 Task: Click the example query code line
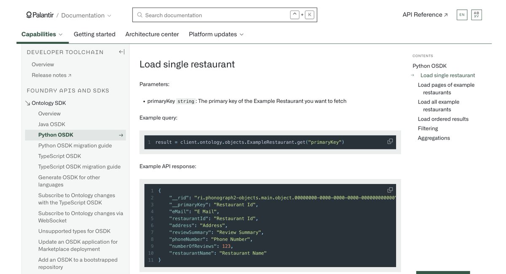point(250,142)
